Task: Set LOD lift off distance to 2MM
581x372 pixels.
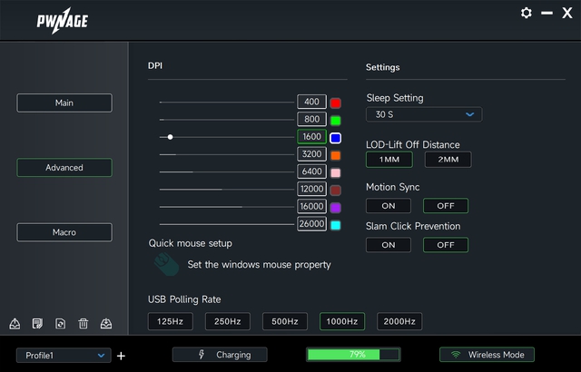Action: point(448,160)
